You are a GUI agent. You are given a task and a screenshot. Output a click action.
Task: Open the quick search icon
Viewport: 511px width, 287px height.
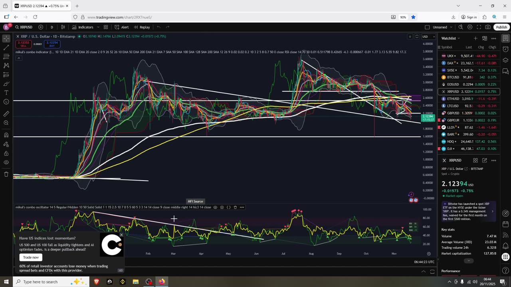(461, 27)
